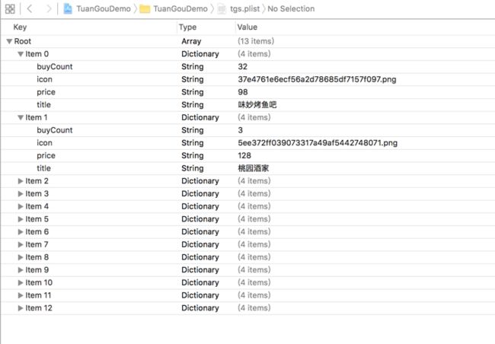Click title value 桃园酒家
The image size is (495, 344).
point(253,168)
